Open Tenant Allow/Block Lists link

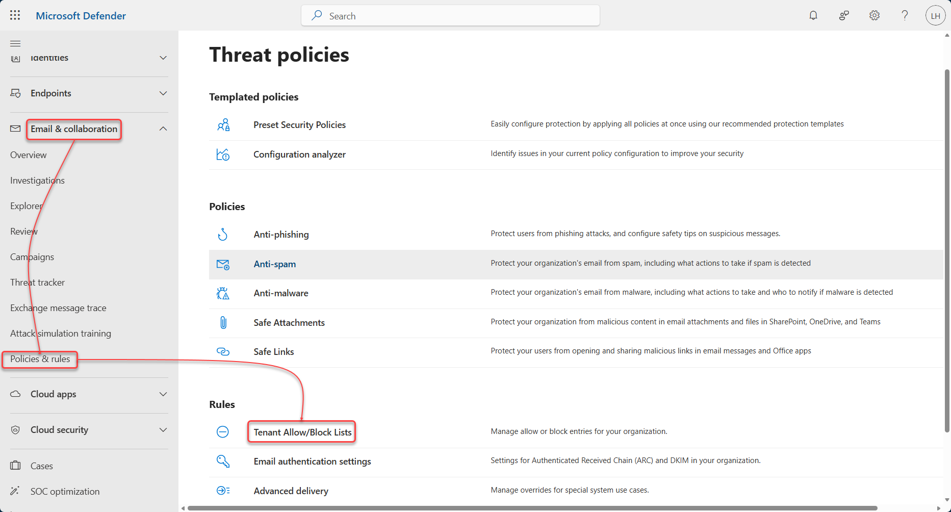[302, 432]
